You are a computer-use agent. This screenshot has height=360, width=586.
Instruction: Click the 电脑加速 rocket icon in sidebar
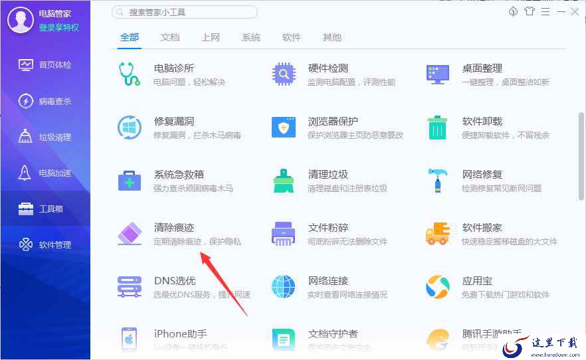pos(25,173)
